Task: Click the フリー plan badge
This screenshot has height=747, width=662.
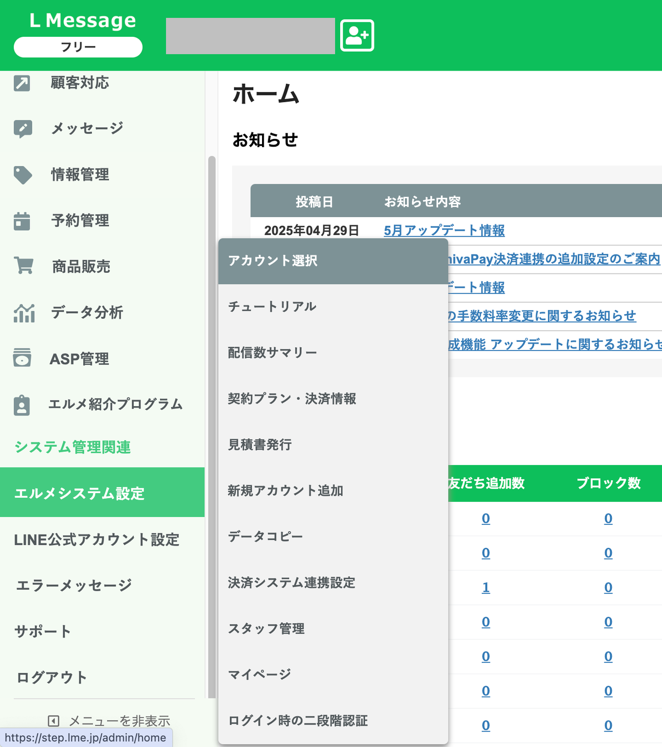Action: click(x=78, y=47)
